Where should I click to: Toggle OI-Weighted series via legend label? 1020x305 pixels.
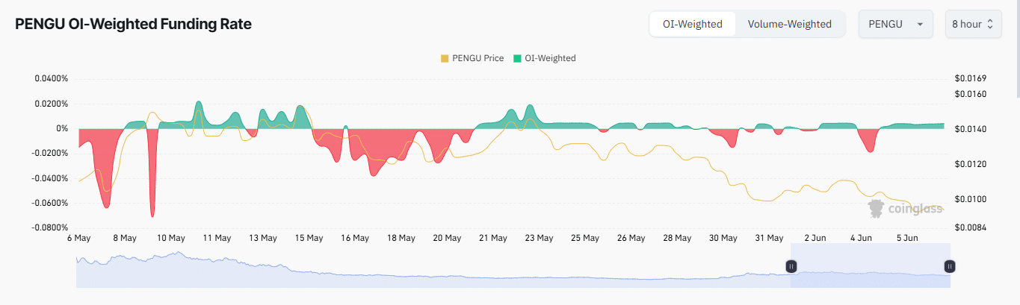[550, 58]
